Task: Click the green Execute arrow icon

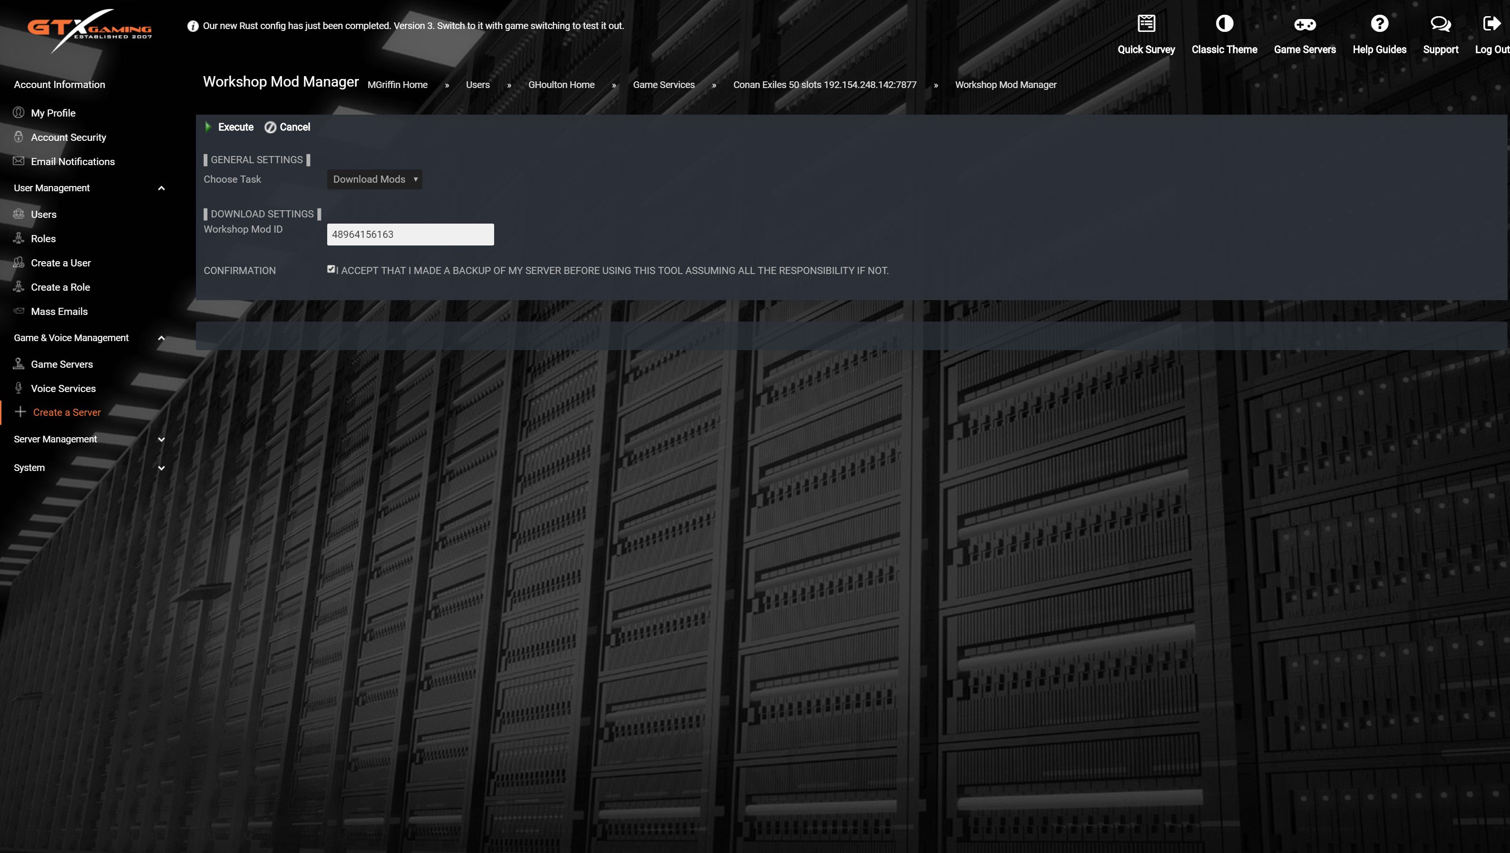Action: (207, 127)
